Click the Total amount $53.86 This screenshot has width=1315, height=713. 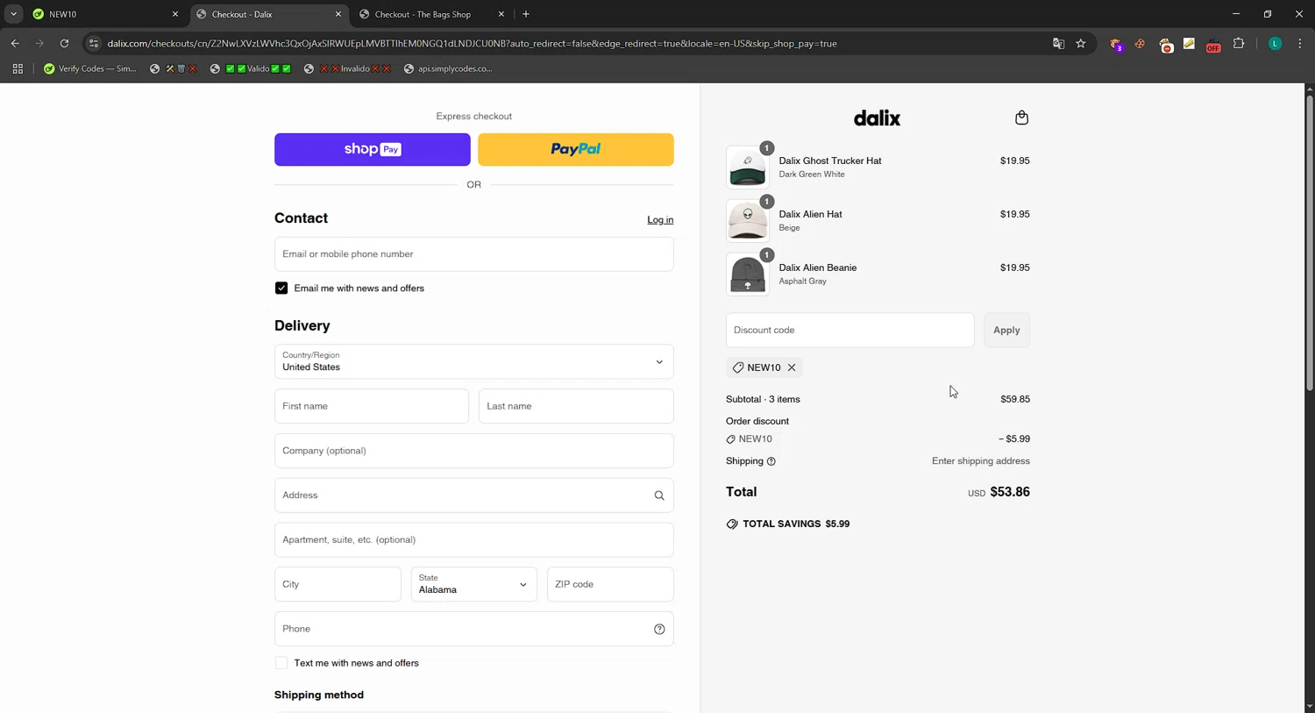click(1010, 492)
